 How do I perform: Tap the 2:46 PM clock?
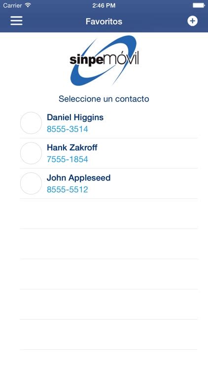tap(104, 5)
